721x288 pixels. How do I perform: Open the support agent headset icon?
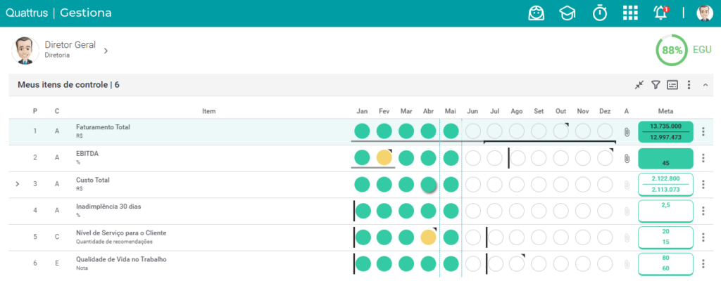coord(536,13)
